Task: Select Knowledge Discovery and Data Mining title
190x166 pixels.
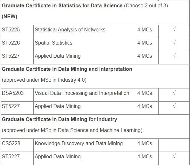Action: pyautogui.click(x=78, y=143)
